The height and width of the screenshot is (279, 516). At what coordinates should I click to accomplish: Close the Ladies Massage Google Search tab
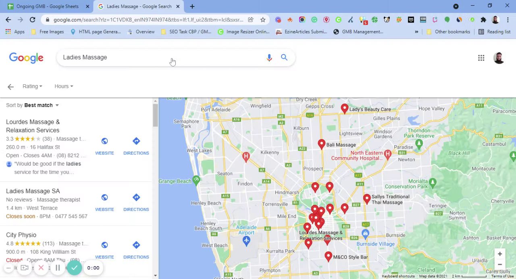[x=178, y=6]
